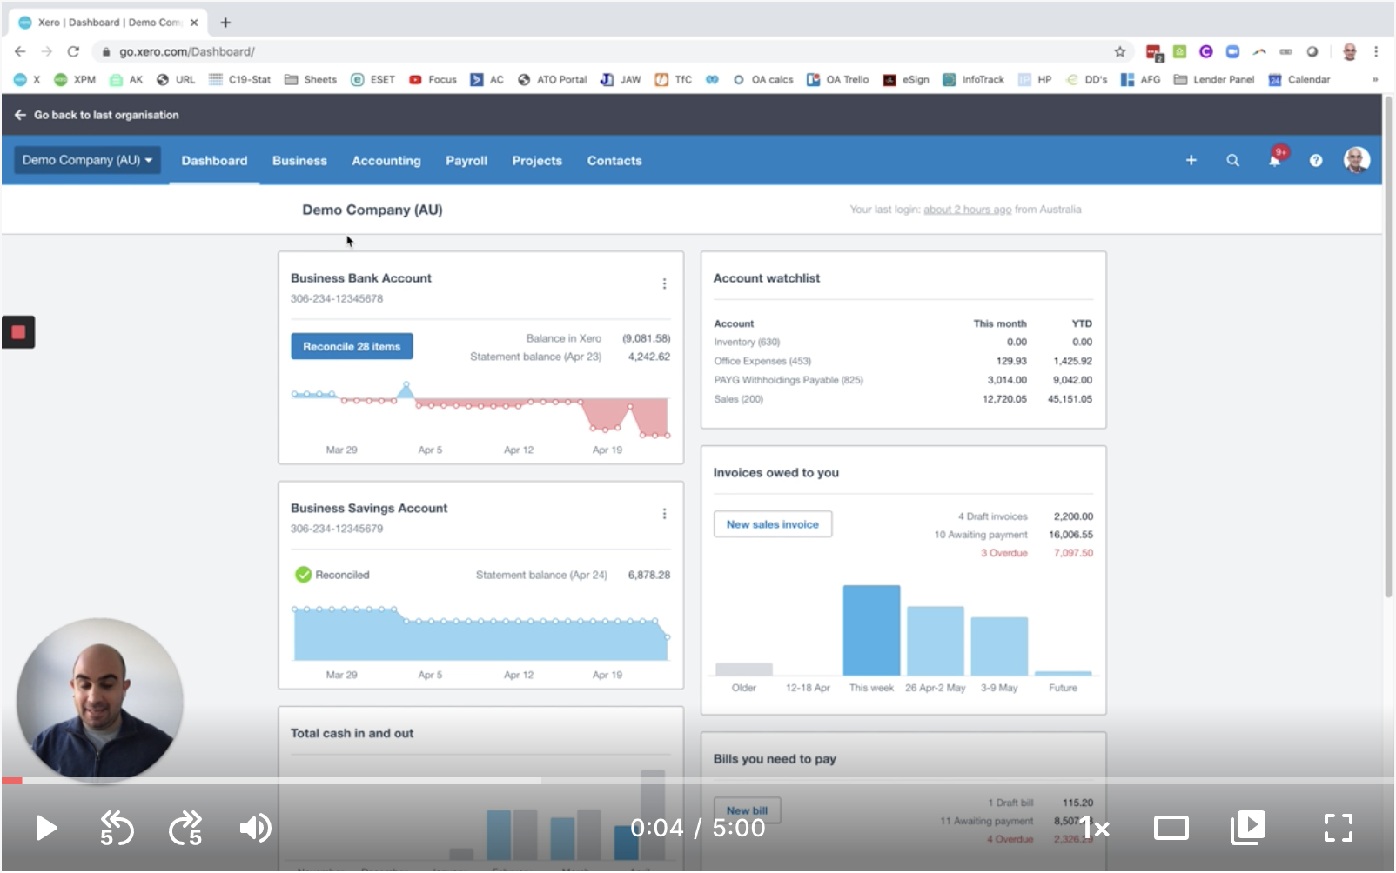Show more bookmarks chevron
This screenshot has height=873, width=1396.
tap(1375, 79)
